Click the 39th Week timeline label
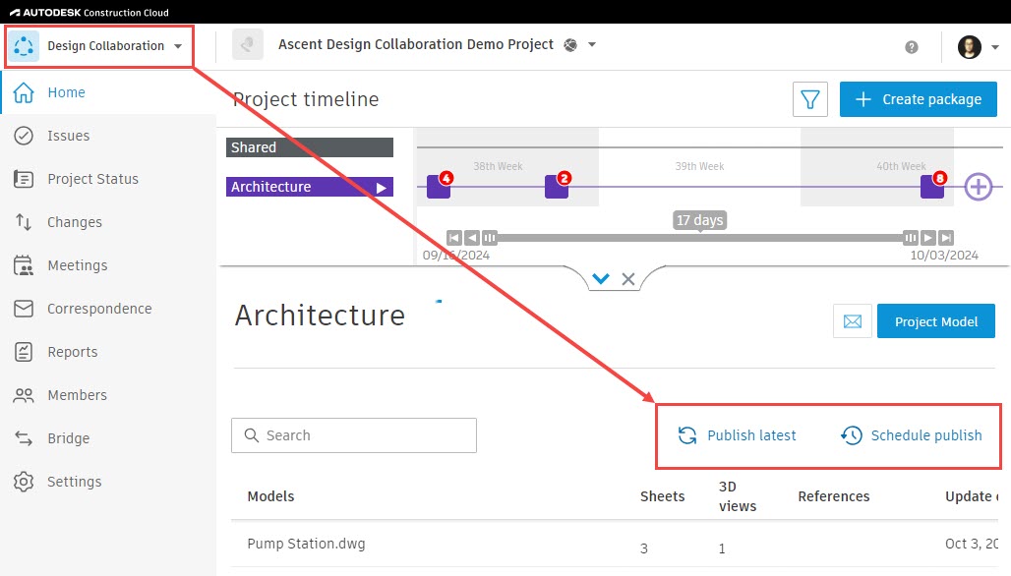The width and height of the screenshot is (1011, 576). click(x=699, y=166)
